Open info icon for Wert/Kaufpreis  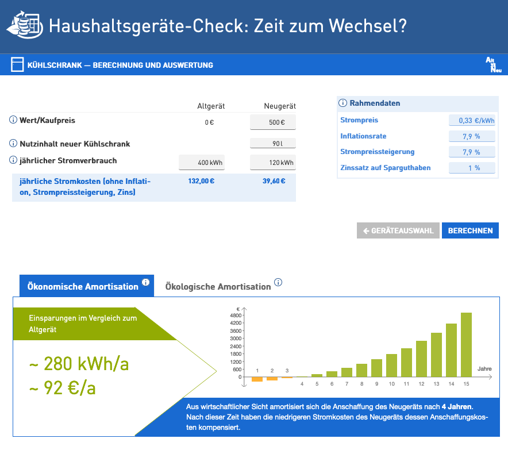coord(13,120)
